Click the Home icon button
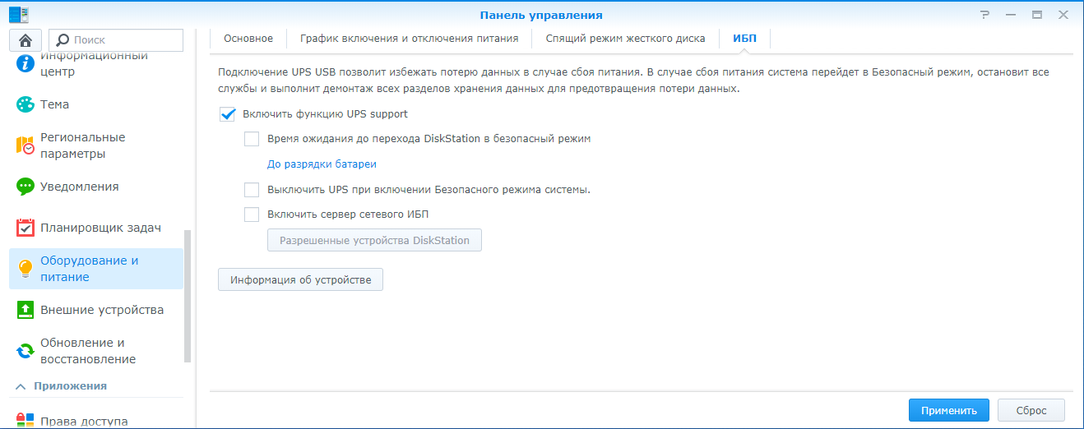 point(25,39)
